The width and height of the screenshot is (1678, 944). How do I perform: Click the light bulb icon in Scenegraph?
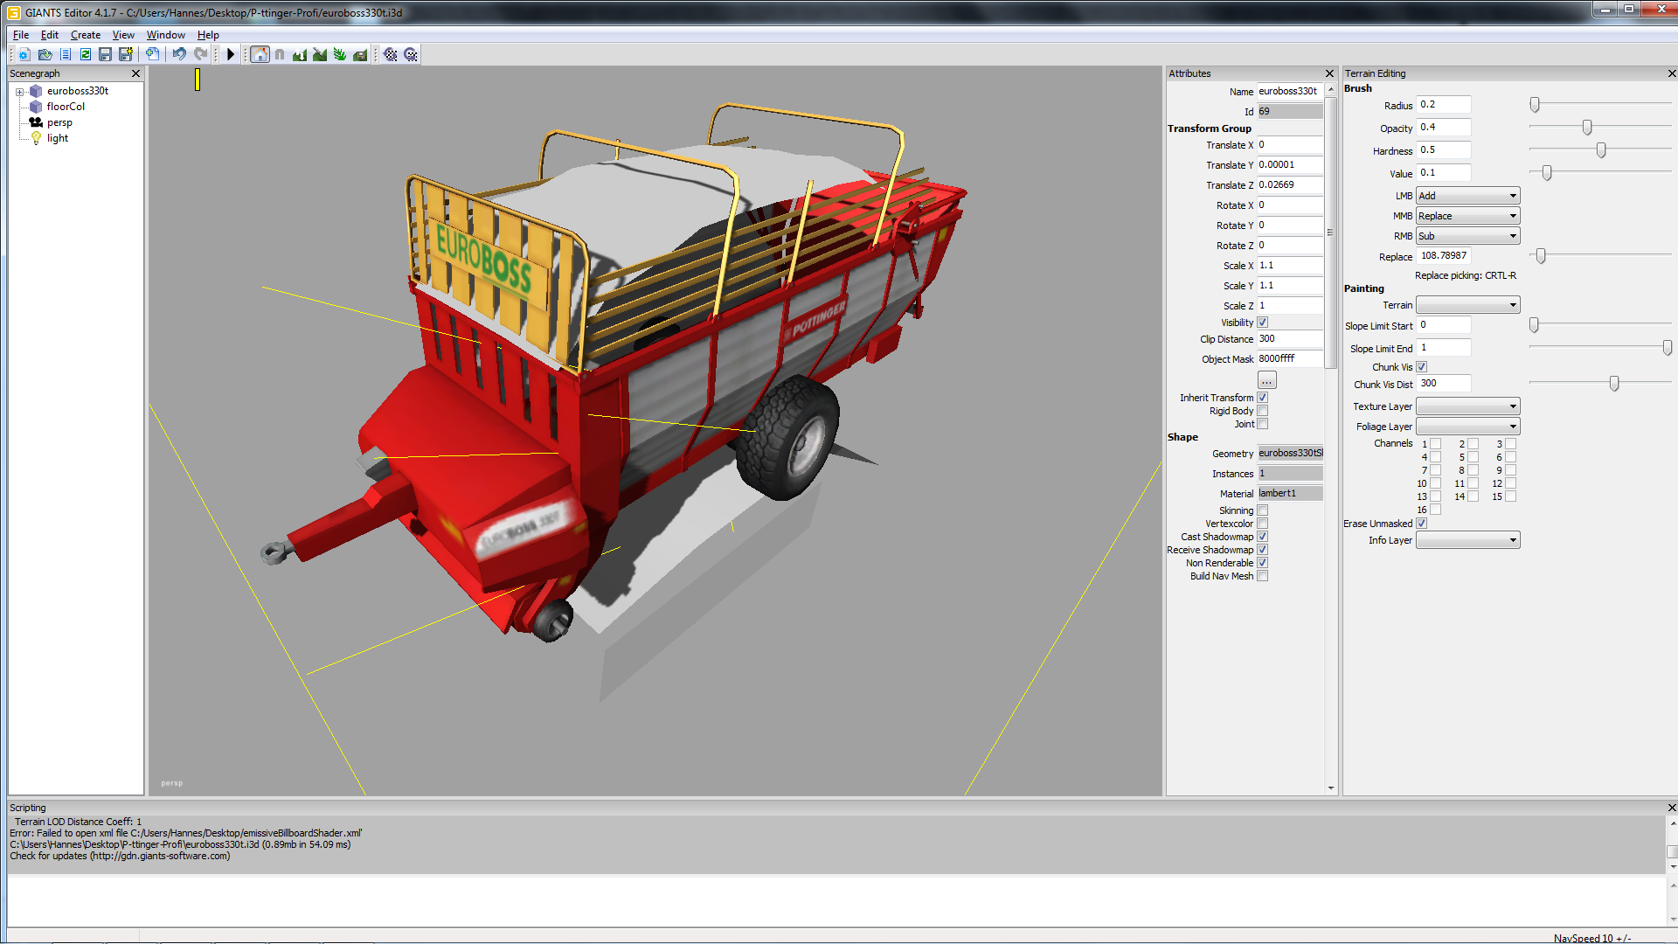36,138
